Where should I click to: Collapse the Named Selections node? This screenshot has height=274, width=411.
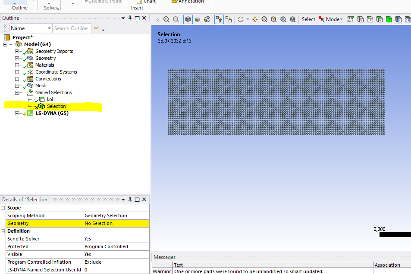coord(17,92)
